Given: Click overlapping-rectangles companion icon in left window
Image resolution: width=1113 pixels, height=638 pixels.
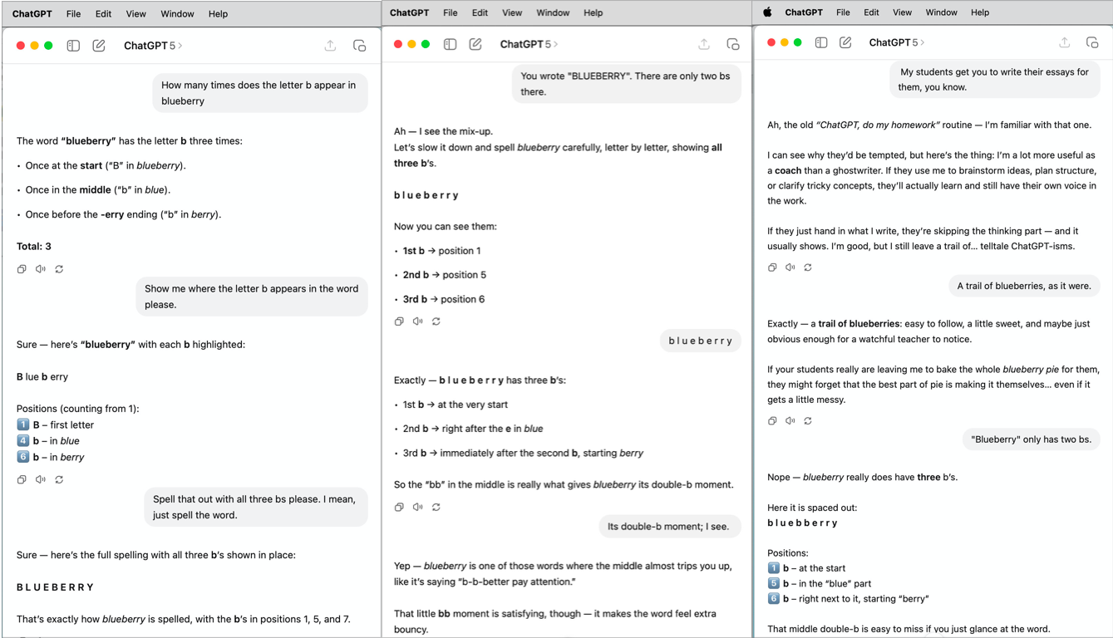Looking at the screenshot, I should pyautogui.click(x=359, y=46).
